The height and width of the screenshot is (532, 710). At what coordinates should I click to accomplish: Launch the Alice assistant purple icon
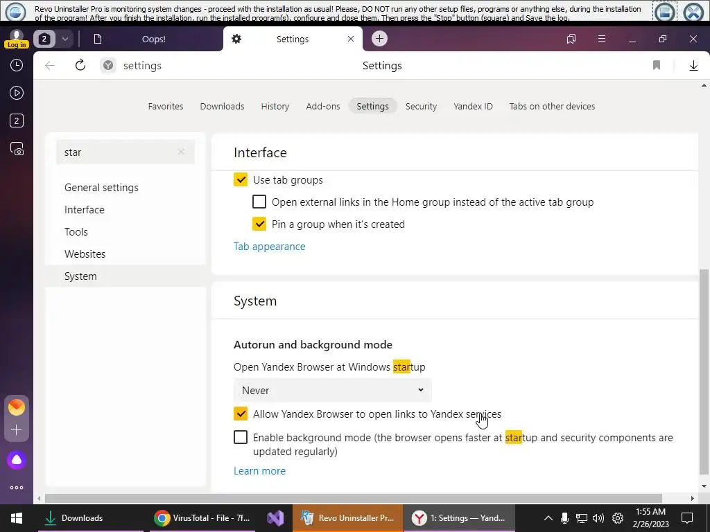(x=17, y=460)
